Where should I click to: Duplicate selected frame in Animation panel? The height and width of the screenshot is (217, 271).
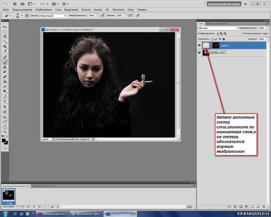click(51, 207)
